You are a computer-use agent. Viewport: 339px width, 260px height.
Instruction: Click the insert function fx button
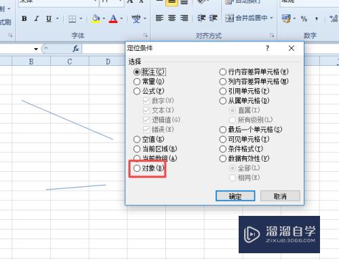[75, 49]
